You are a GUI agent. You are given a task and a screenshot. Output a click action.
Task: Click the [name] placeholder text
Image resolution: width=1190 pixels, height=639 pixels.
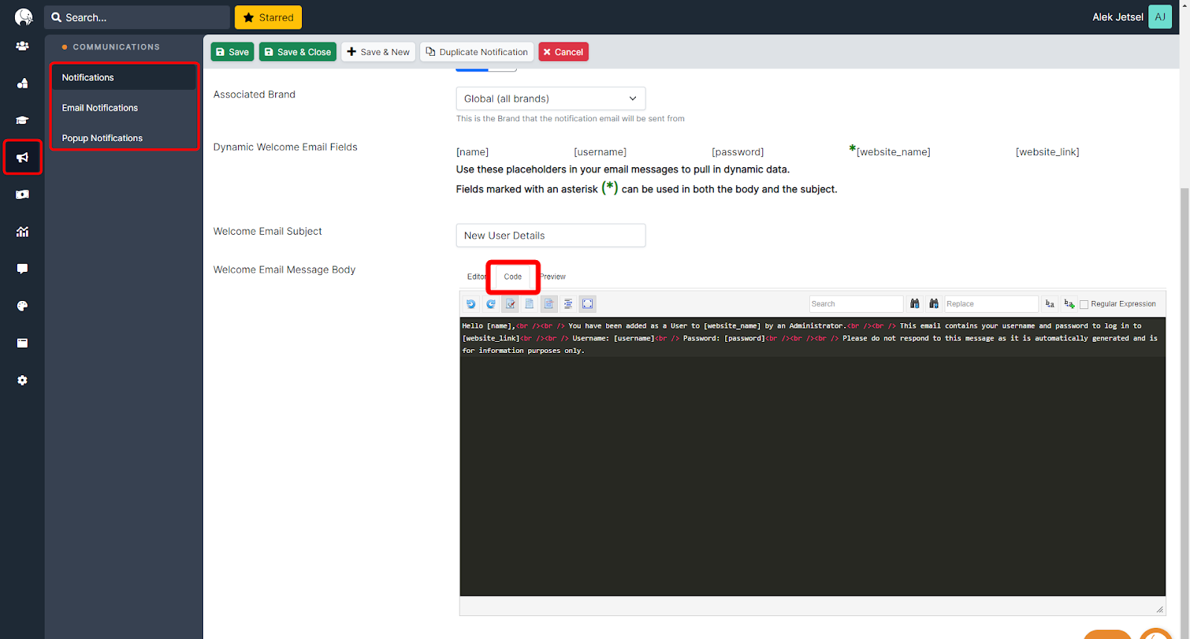472,152
